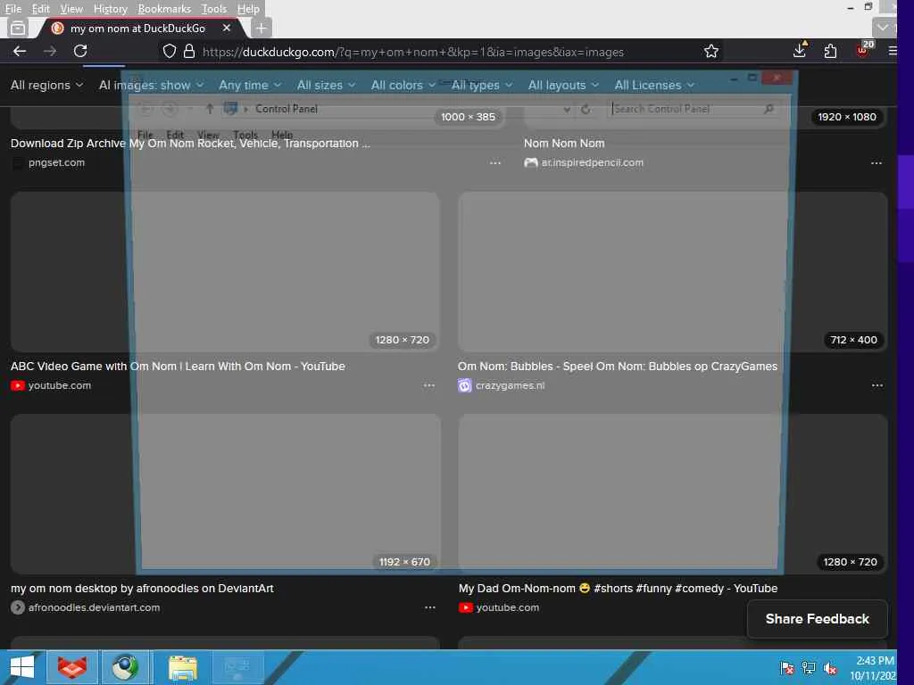
Task: Click the 1280 × 720 ABC Video Game thumbnail
Action: [225, 272]
